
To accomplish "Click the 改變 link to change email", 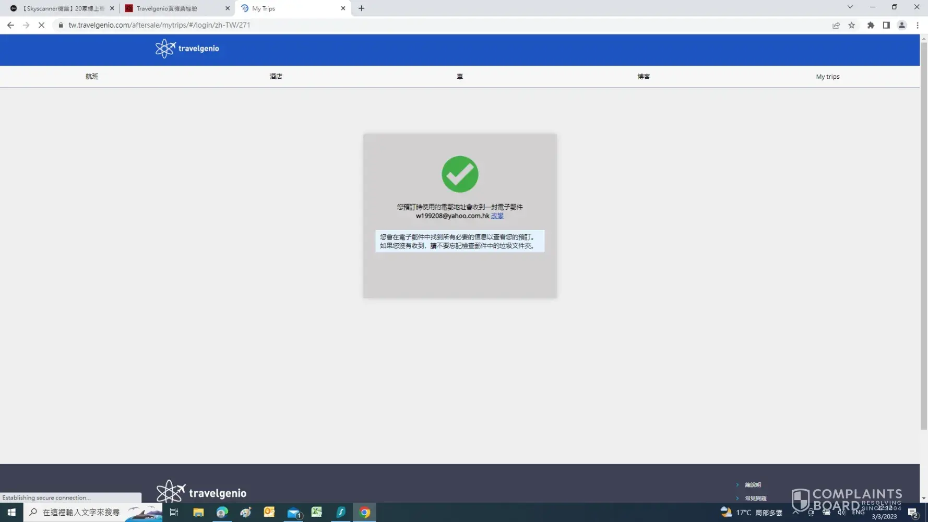I will [x=497, y=216].
